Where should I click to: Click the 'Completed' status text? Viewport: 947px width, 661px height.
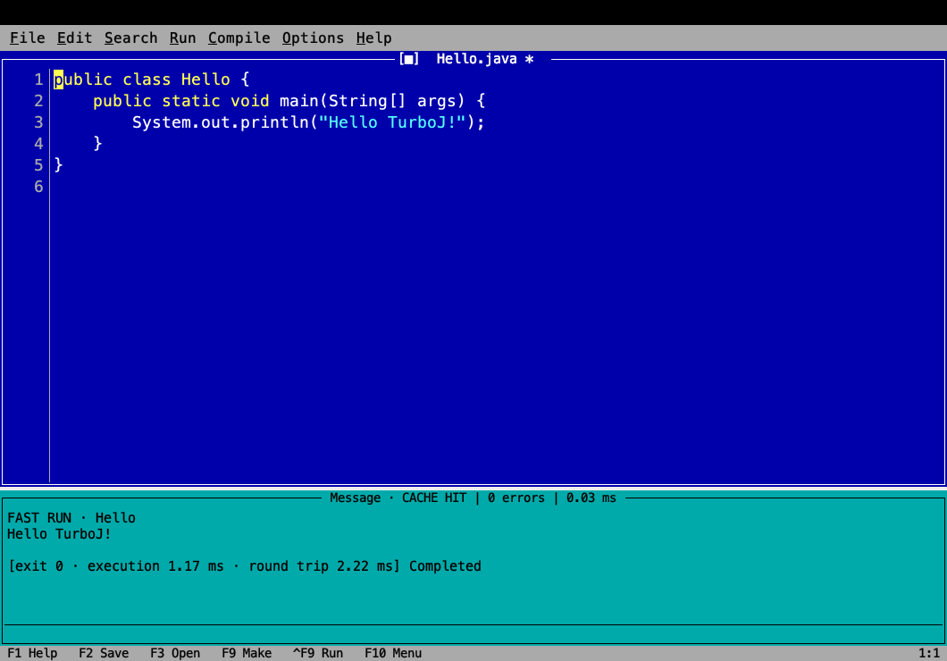[445, 566]
